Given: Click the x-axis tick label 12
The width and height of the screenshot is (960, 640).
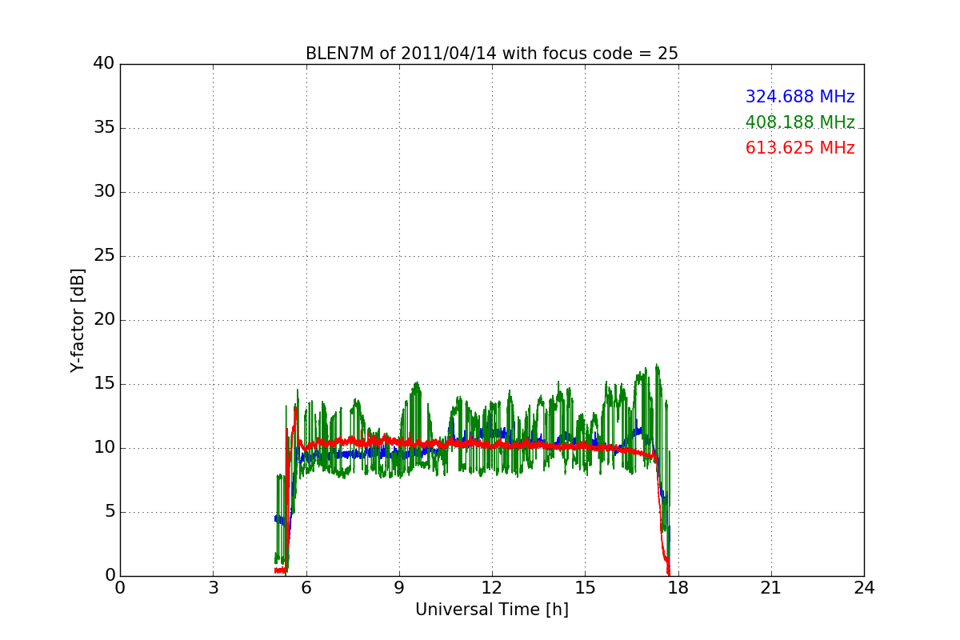Looking at the screenshot, I should tap(492, 588).
